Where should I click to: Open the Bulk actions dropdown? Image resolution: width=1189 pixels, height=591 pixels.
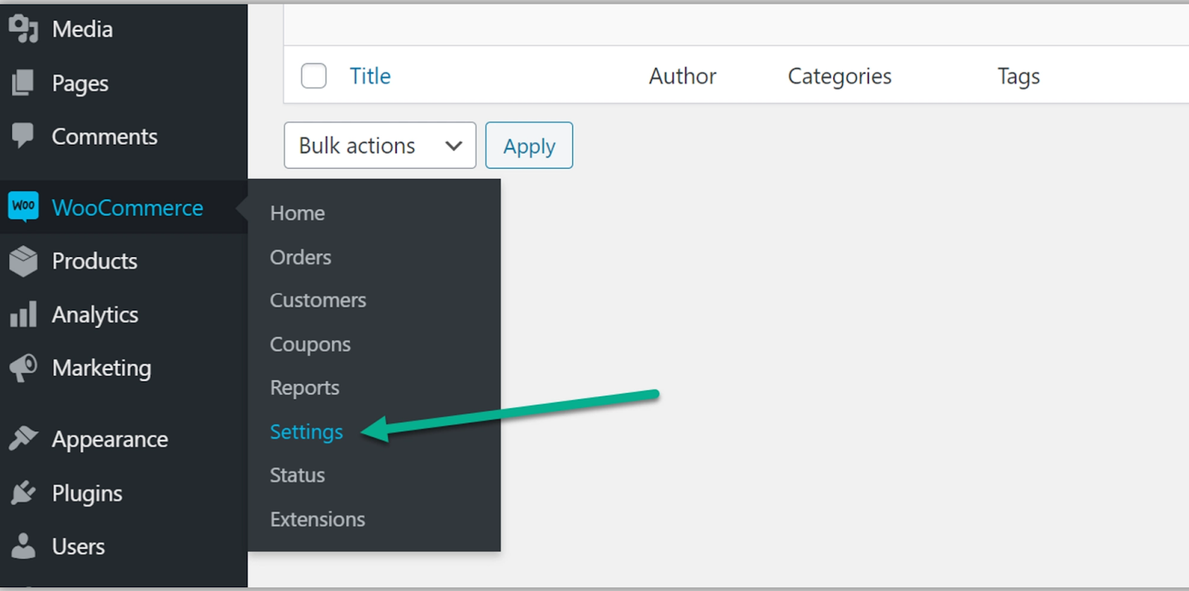380,146
